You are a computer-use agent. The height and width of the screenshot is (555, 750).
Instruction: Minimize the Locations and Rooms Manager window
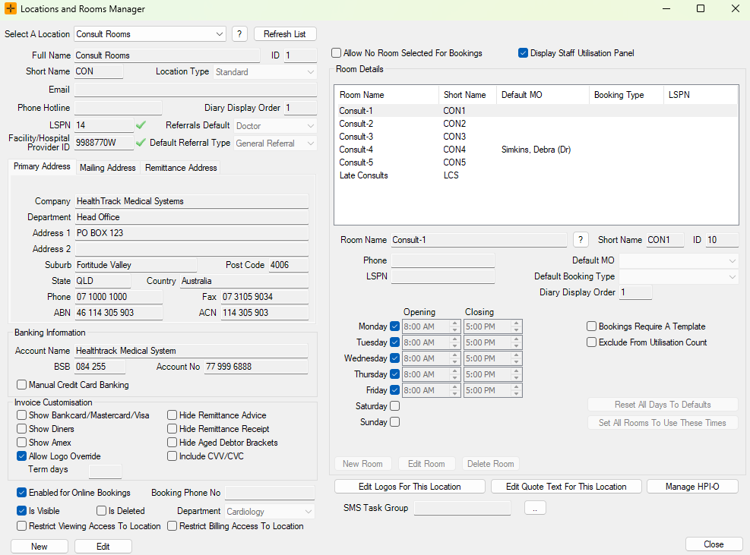coord(666,9)
